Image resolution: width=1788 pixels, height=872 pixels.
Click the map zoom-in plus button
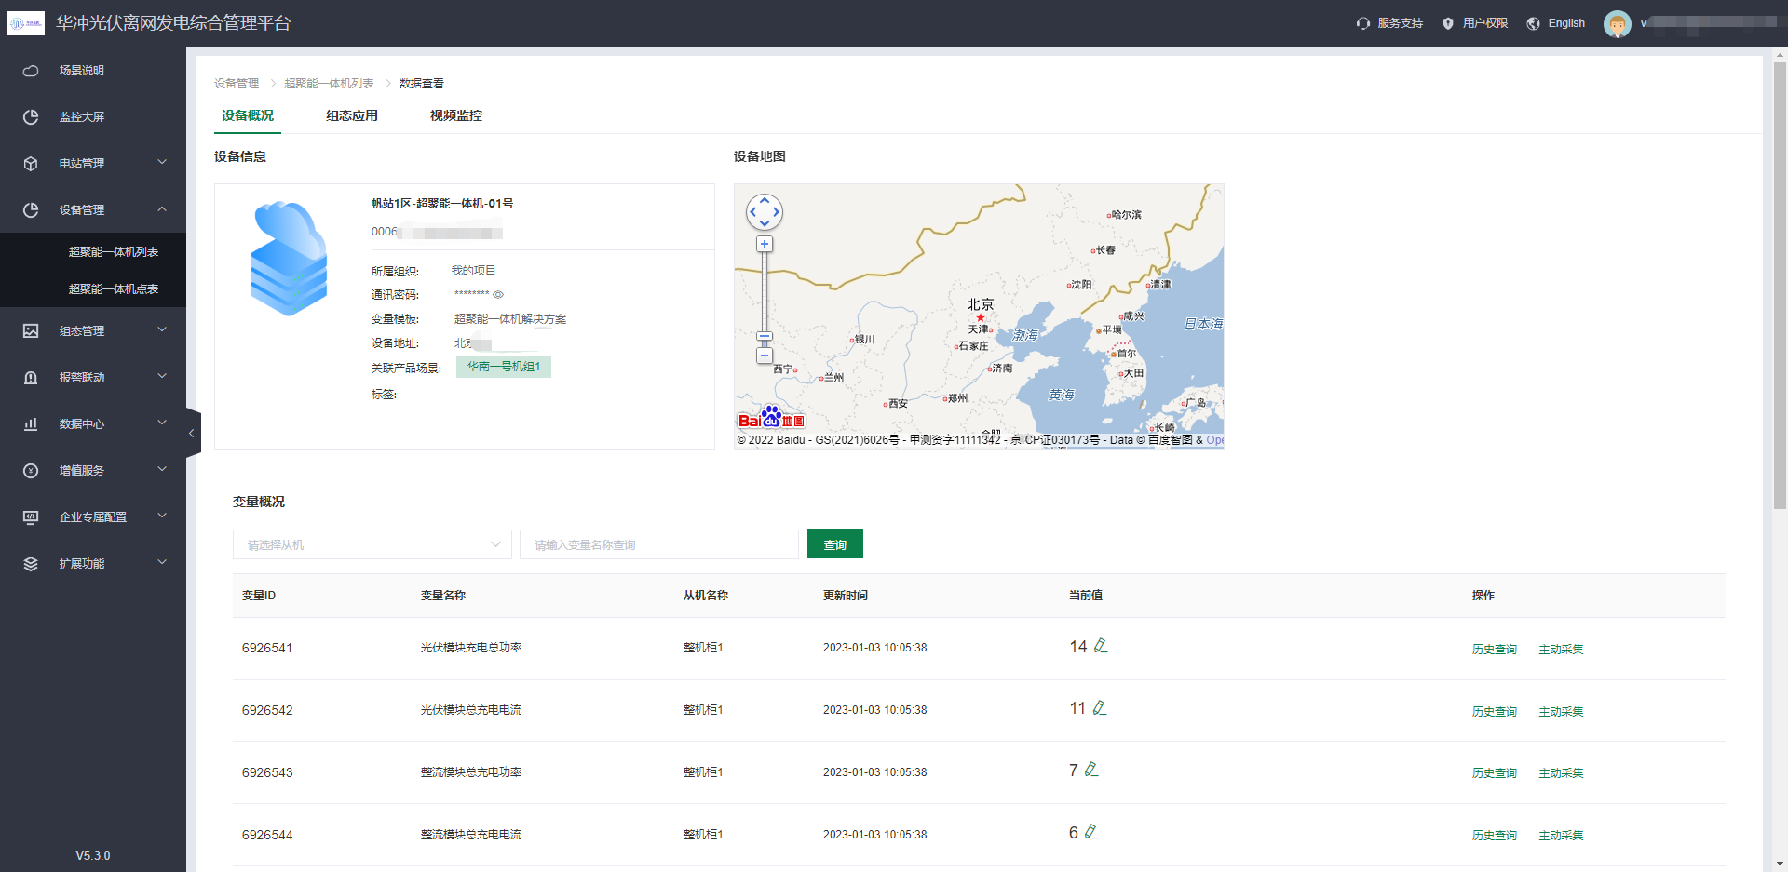765,245
